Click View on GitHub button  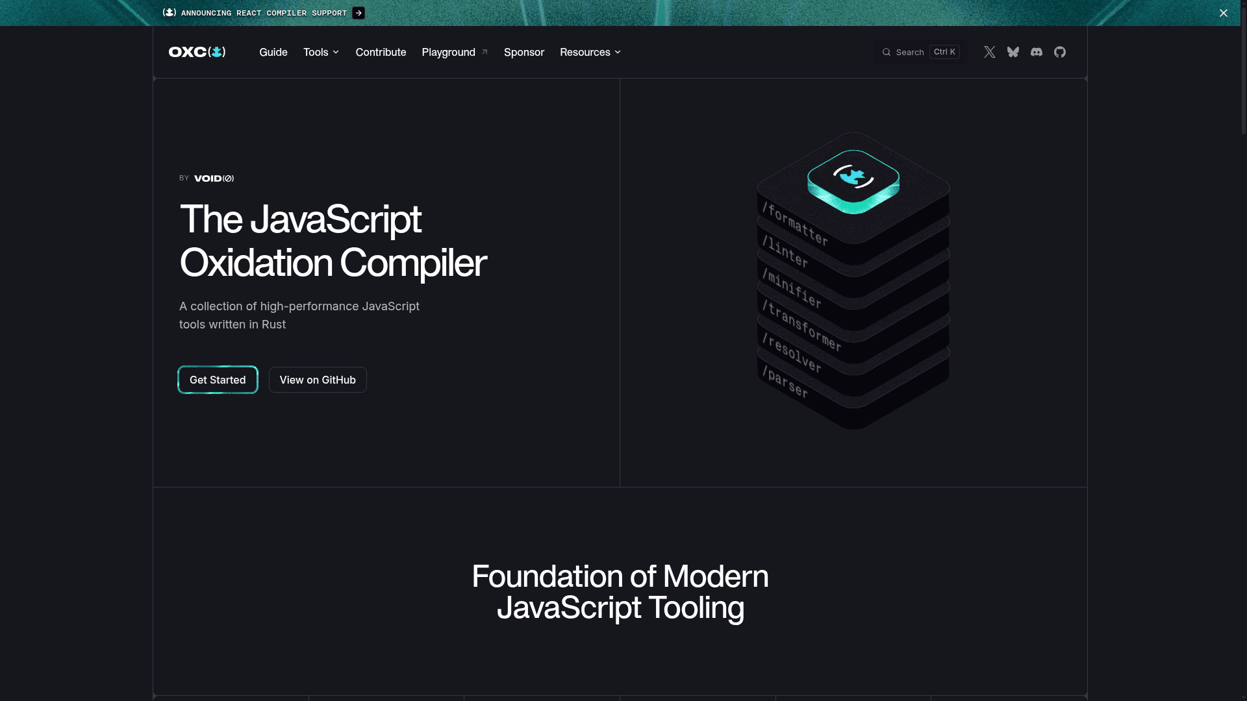click(x=318, y=380)
